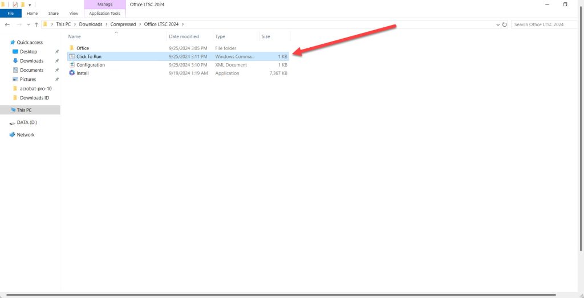Open the Customize Quick Access Toolbar dropdown
Image resolution: width=584 pixels, height=298 pixels.
[30, 5]
